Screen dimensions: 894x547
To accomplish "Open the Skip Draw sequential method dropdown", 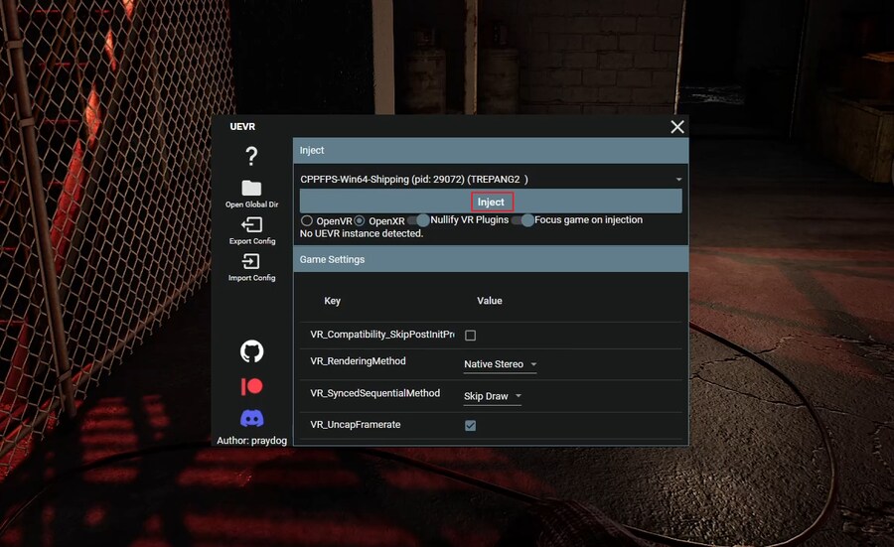I will [492, 396].
